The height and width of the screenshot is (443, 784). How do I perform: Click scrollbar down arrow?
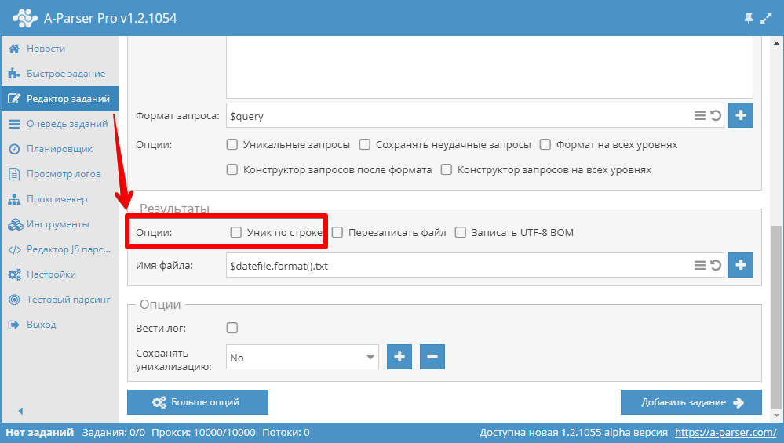(x=776, y=416)
